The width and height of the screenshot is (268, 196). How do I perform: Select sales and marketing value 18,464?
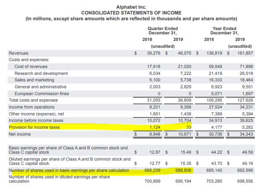246,80
